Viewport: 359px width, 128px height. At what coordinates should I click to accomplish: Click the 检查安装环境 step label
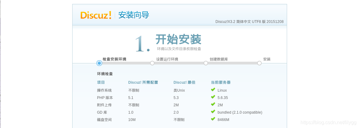click(x=114, y=59)
